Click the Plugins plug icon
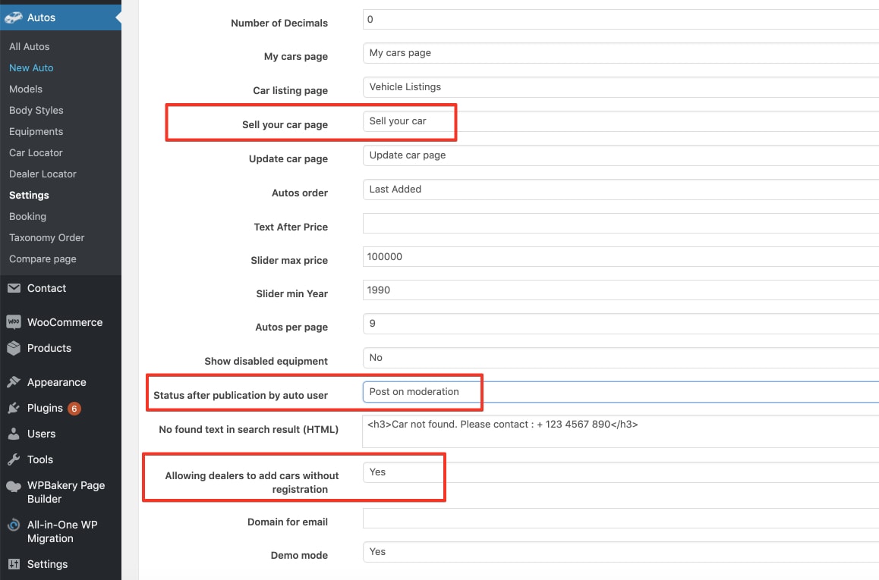Screen dimensions: 879x580 14,408
